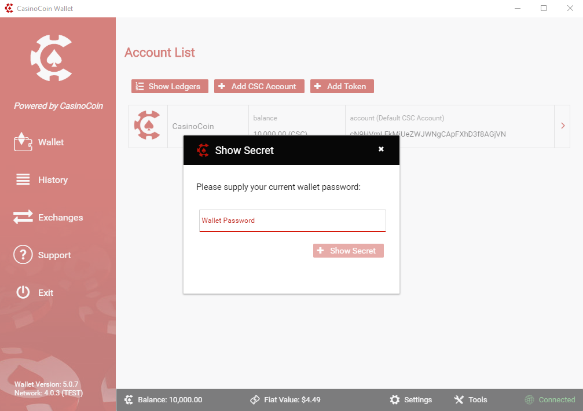Close the CasinoCoin Wallet window
Image resolution: width=583 pixels, height=411 pixels.
coord(570,8)
